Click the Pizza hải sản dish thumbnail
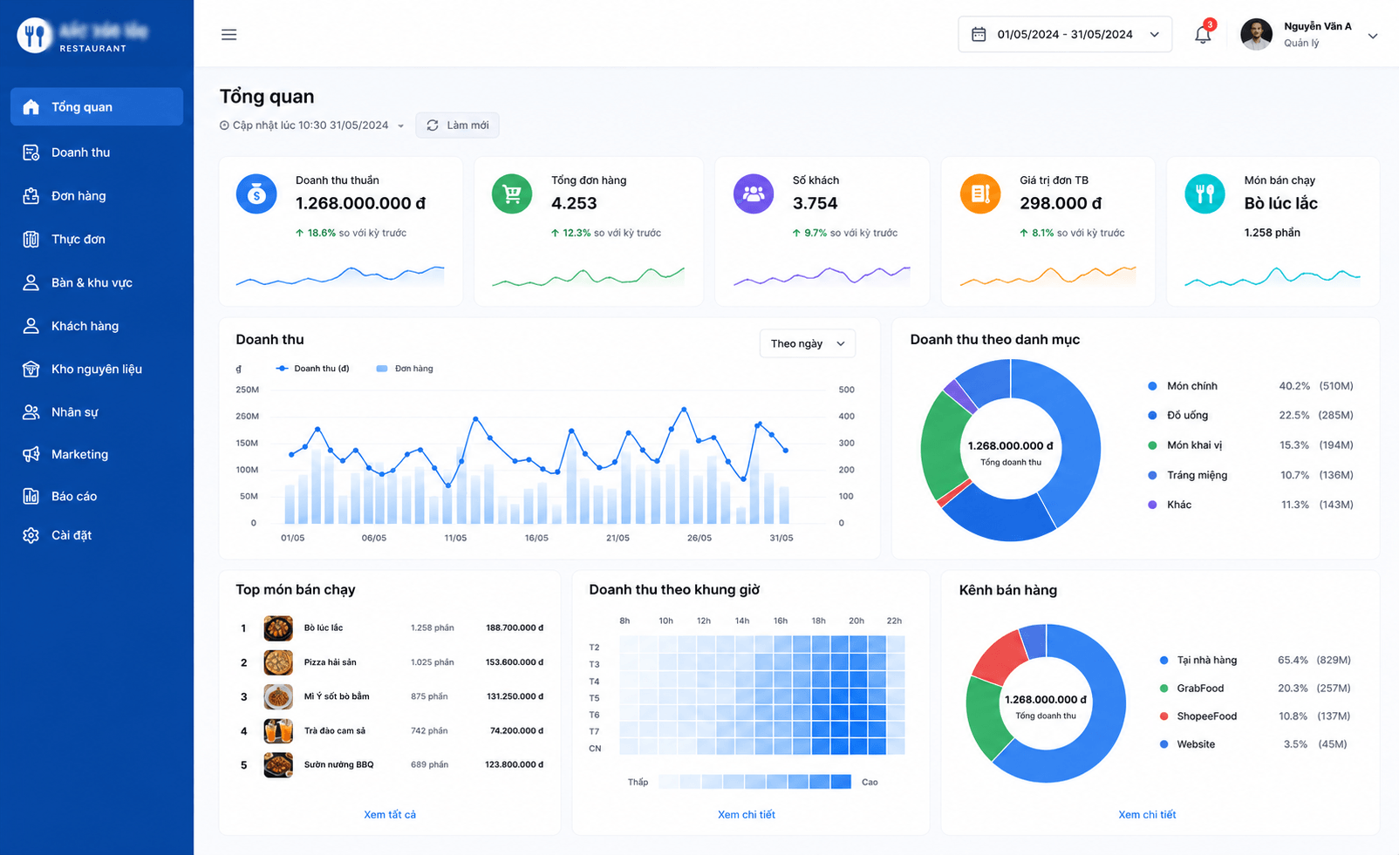1399x855 pixels. 278,662
